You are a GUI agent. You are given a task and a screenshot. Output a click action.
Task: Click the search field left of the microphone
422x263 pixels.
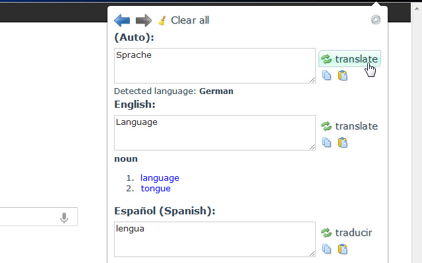26,218
